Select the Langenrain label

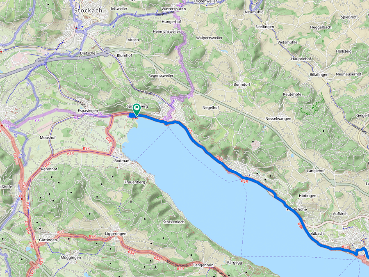(x=203, y=265)
